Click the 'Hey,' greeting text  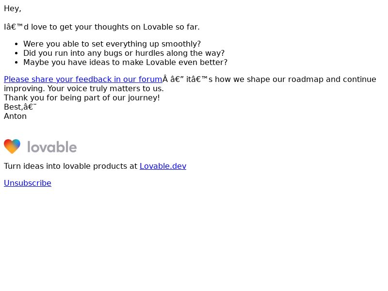click(x=13, y=8)
